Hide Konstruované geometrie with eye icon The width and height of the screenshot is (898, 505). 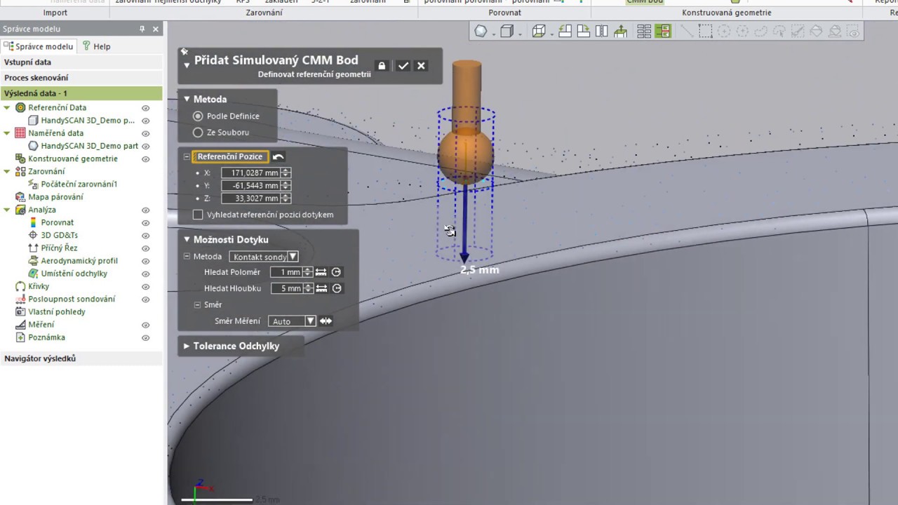pos(146,159)
